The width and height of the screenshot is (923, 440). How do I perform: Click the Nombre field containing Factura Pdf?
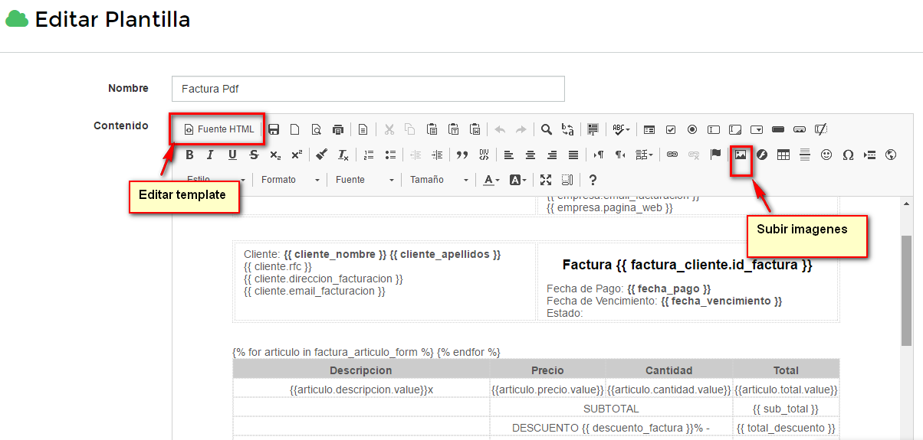tap(368, 89)
